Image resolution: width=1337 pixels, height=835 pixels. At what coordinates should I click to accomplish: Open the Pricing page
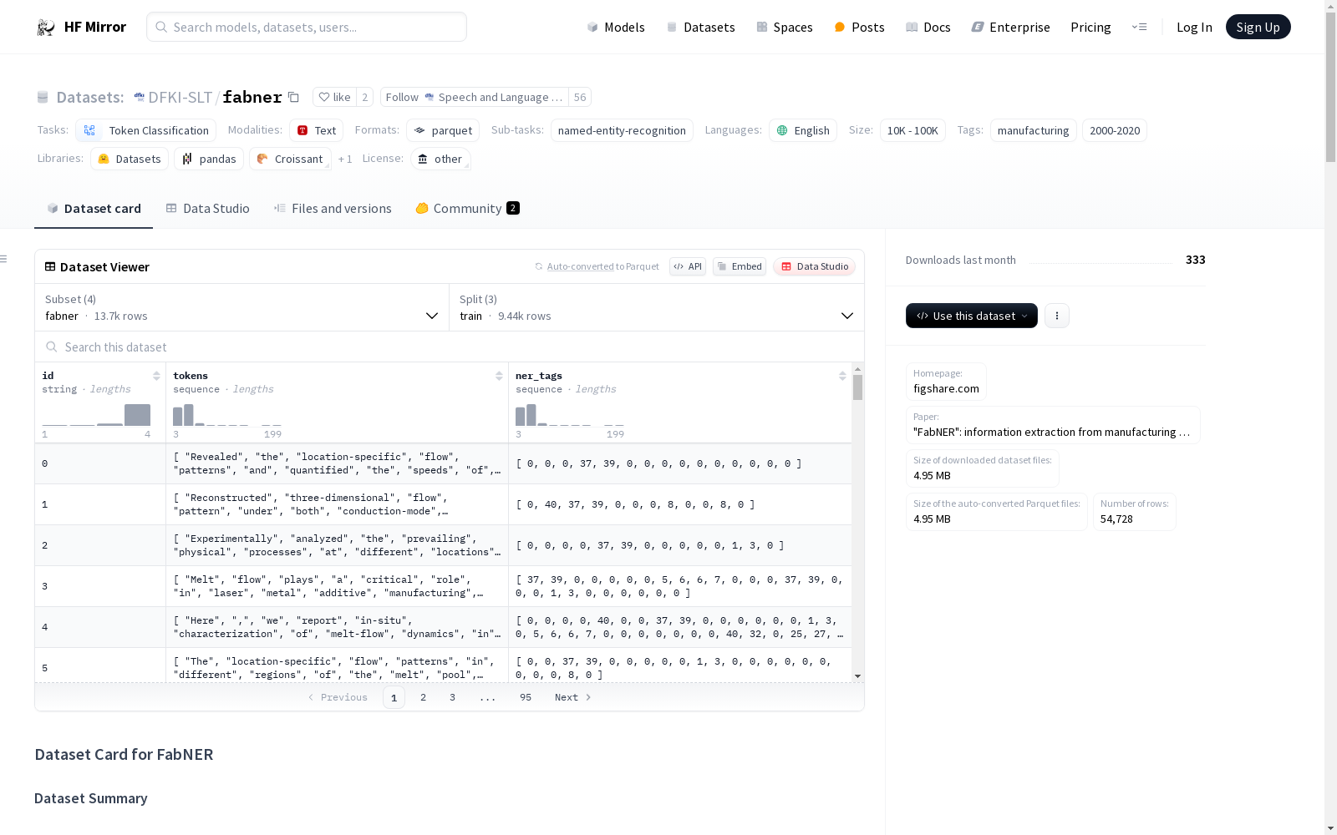tap(1090, 27)
